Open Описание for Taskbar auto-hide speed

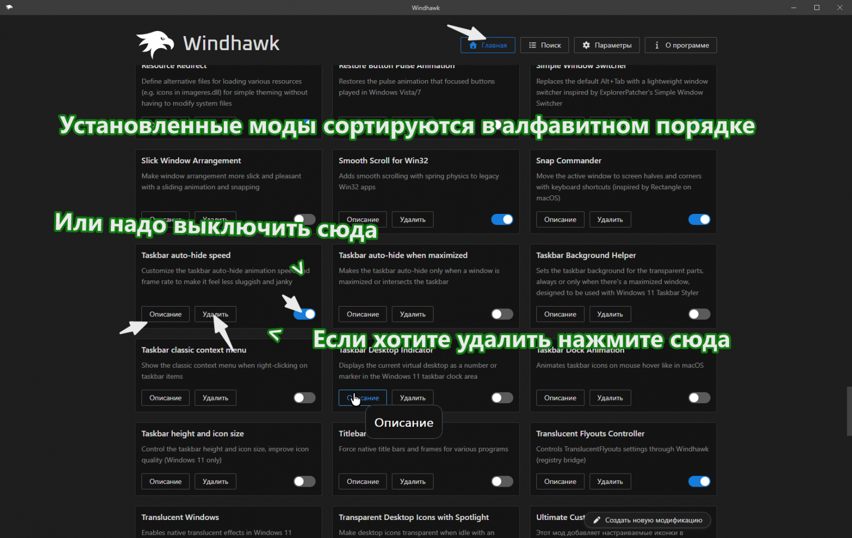click(165, 314)
